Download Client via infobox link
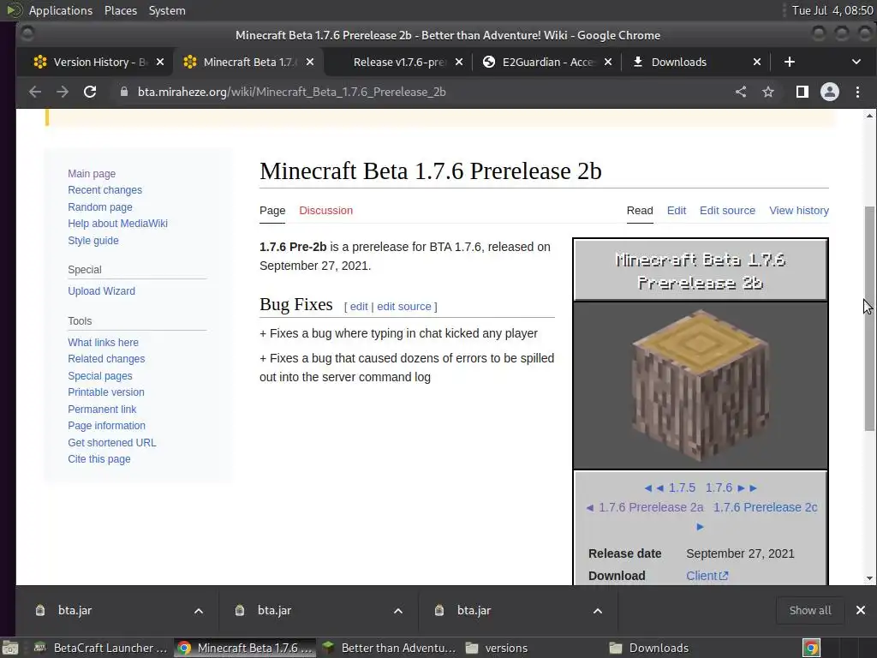The height and width of the screenshot is (658, 877). point(707,576)
